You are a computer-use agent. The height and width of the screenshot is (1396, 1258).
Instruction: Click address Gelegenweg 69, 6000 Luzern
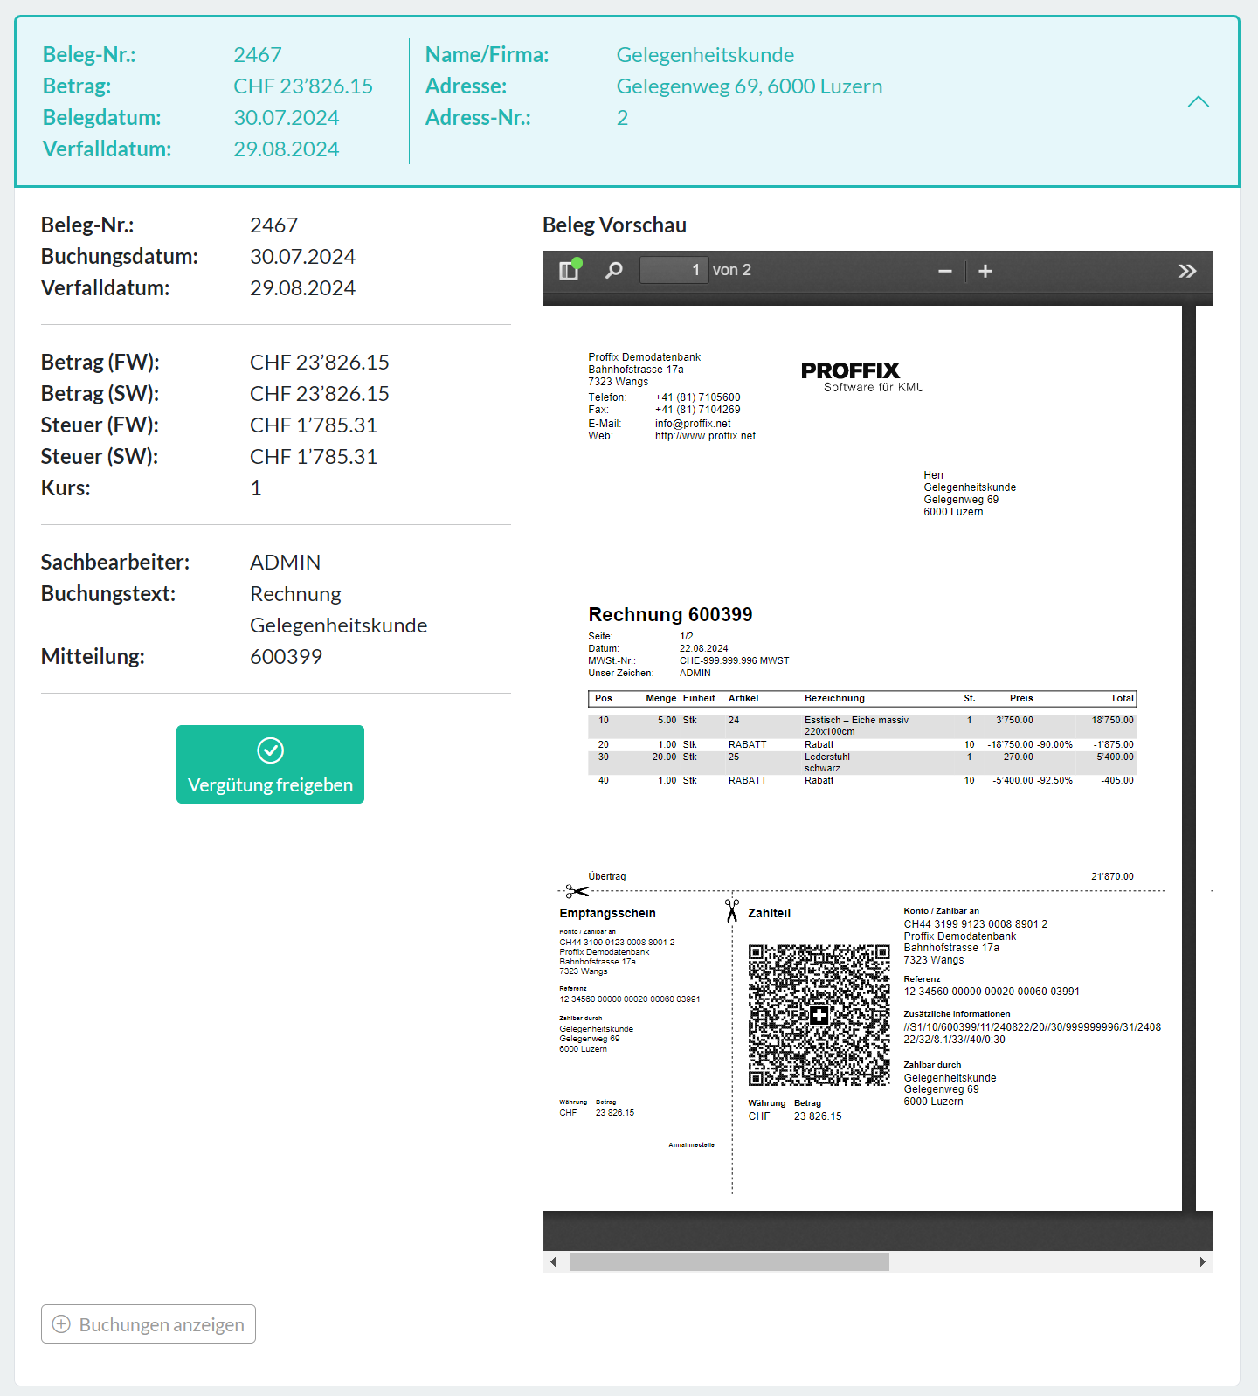750,86
